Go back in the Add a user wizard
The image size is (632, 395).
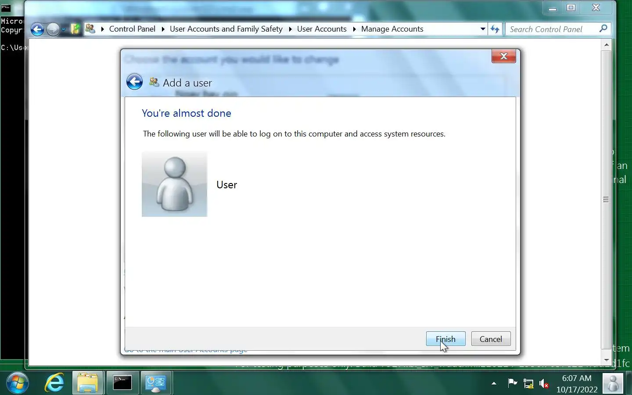(134, 82)
